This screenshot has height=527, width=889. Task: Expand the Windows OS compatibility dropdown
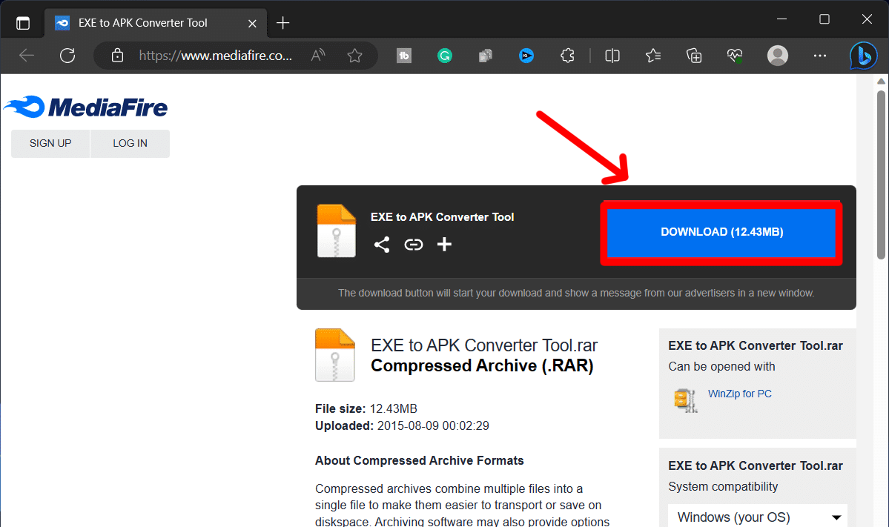pos(757,516)
